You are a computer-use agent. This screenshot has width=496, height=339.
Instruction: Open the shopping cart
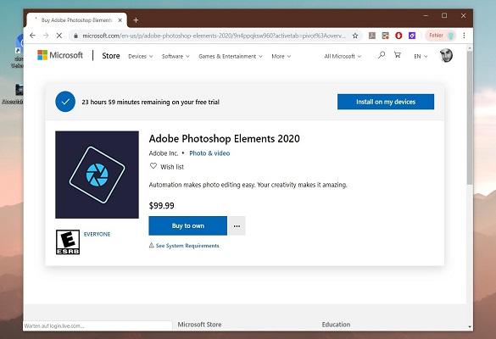click(x=398, y=55)
